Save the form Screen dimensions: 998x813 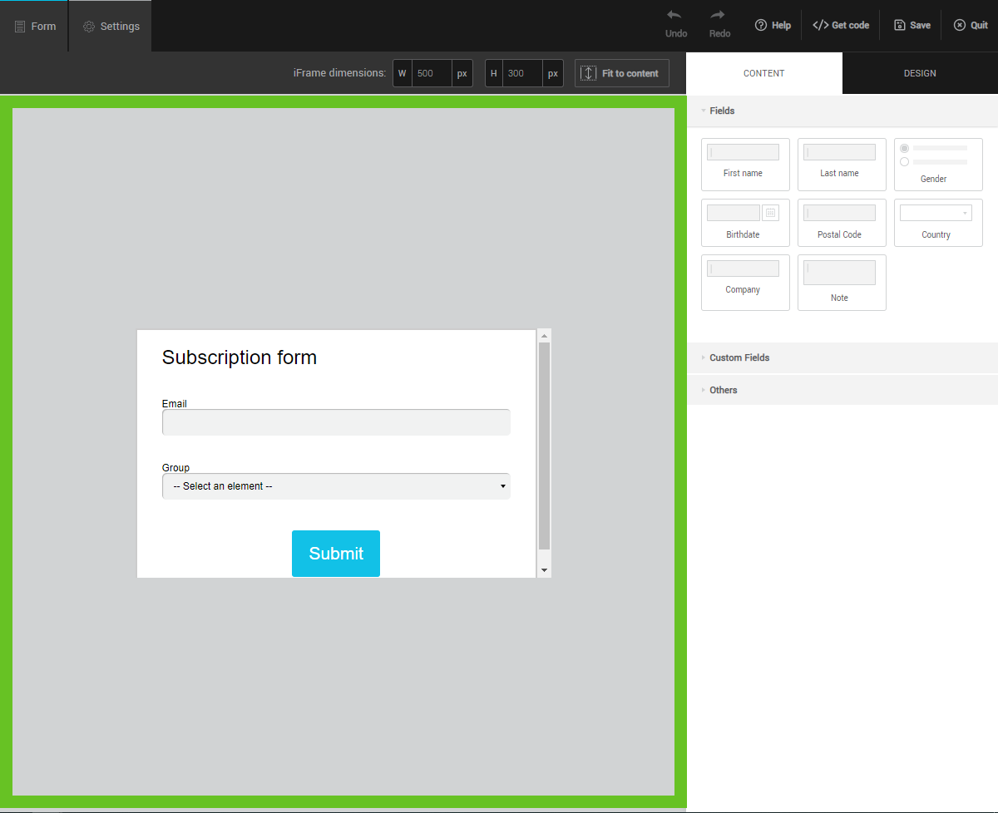[912, 25]
